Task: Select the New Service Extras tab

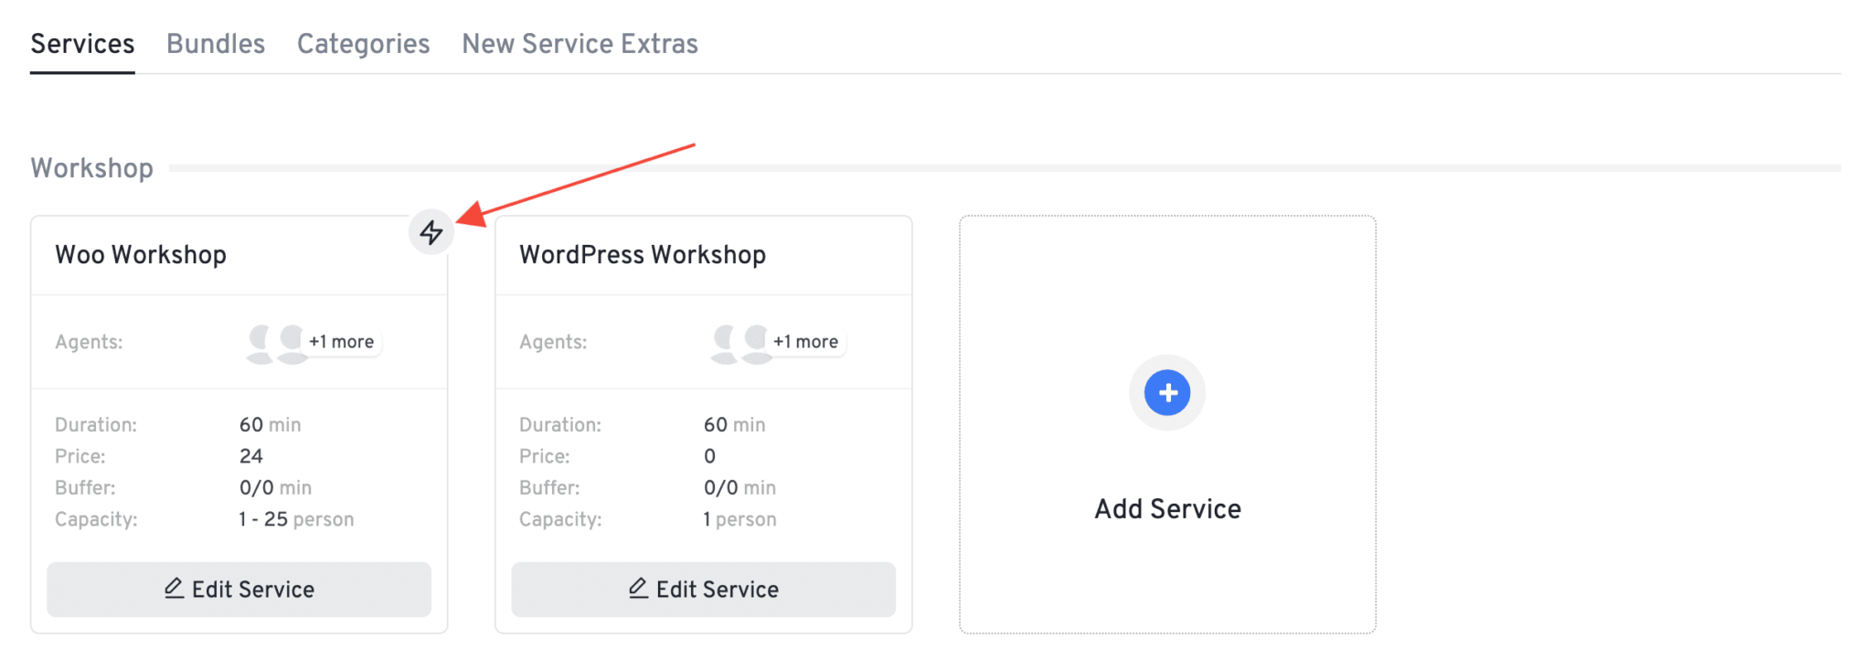Action: [580, 43]
